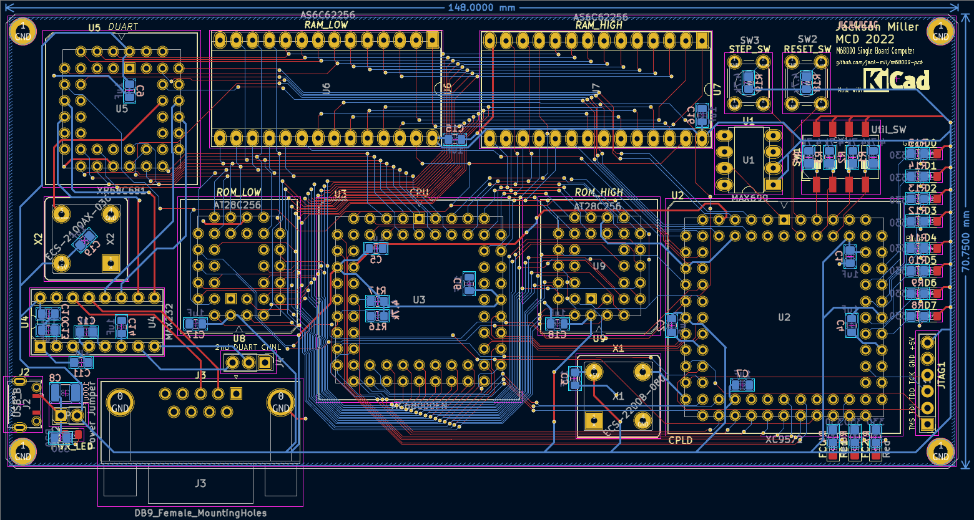Click the 148.0000 mm dimension label
Image resolution: width=974 pixels, height=520 pixels.
tap(481, 7)
